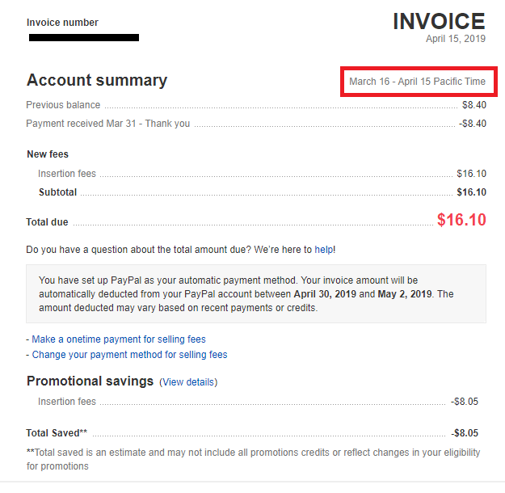
Task: Click the PayPal automatic payment notice box
Action: point(256,293)
